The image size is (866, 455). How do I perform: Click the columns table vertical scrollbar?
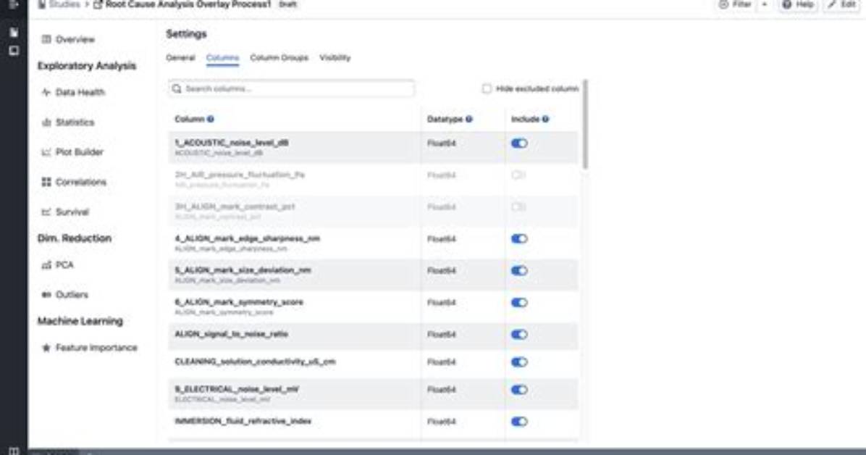tap(586, 125)
